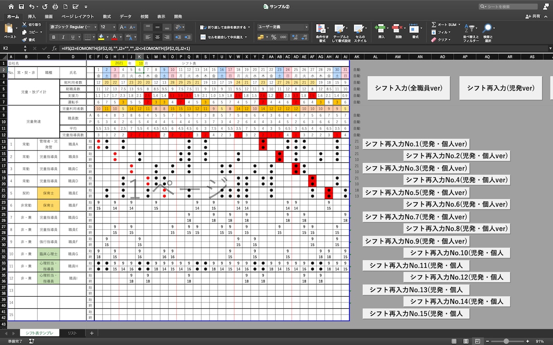The width and height of the screenshot is (553, 345).
Task: Adjust the zoom slider in status bar
Action: coord(506,341)
